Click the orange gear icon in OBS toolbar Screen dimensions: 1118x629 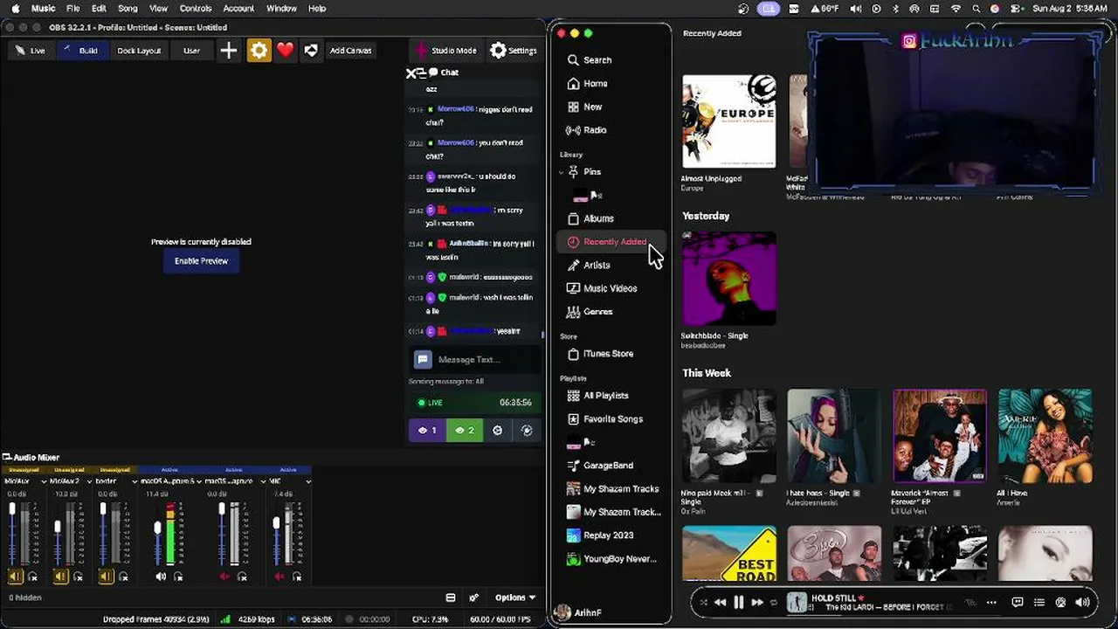pos(259,51)
